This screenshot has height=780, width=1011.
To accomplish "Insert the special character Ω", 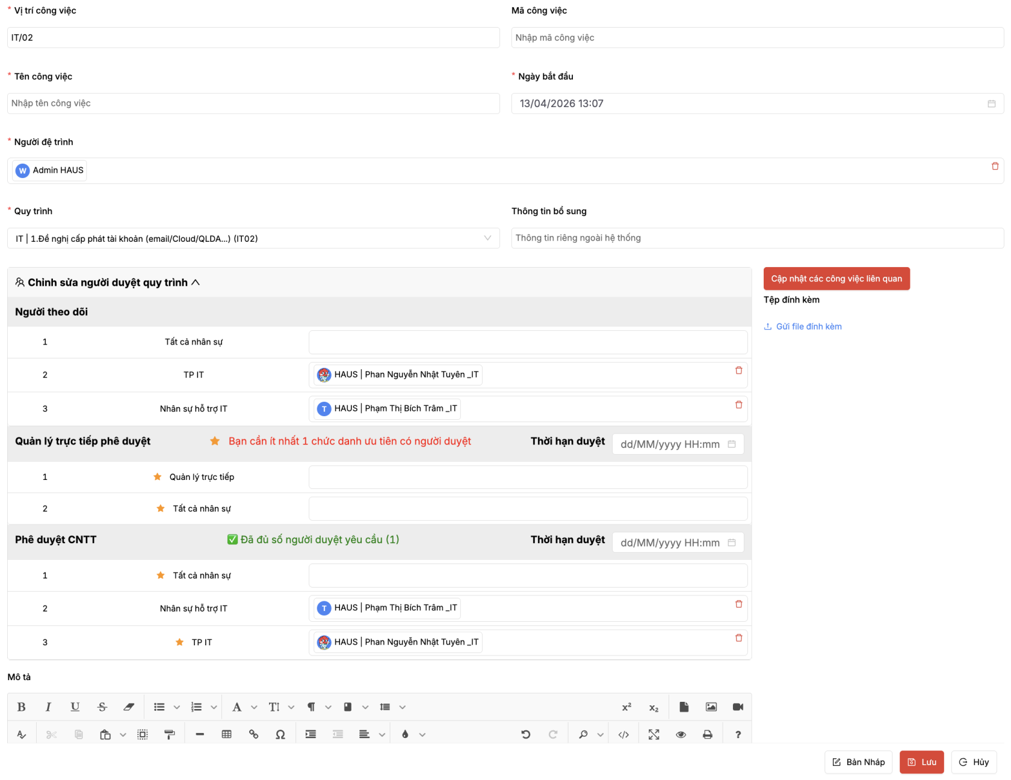I will (280, 734).
